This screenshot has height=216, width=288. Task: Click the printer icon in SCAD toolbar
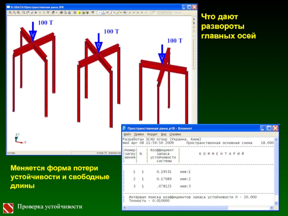[x=61, y=13]
